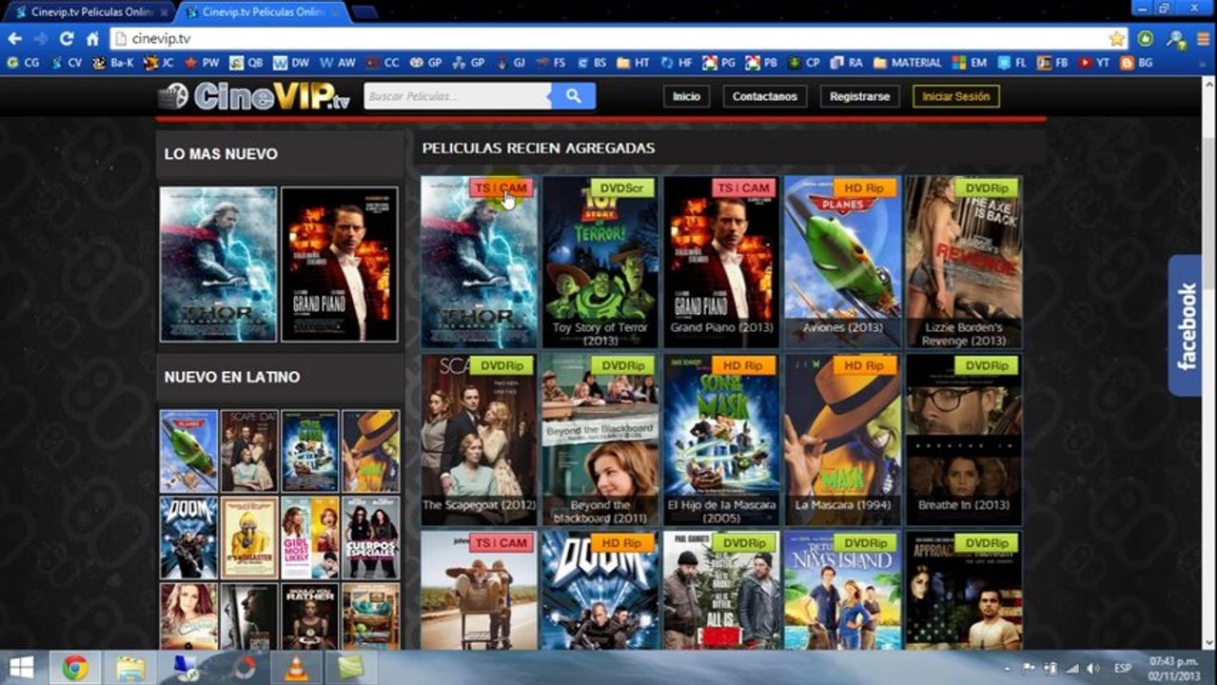Open a new tab
This screenshot has width=1217, height=685.
click(364, 12)
